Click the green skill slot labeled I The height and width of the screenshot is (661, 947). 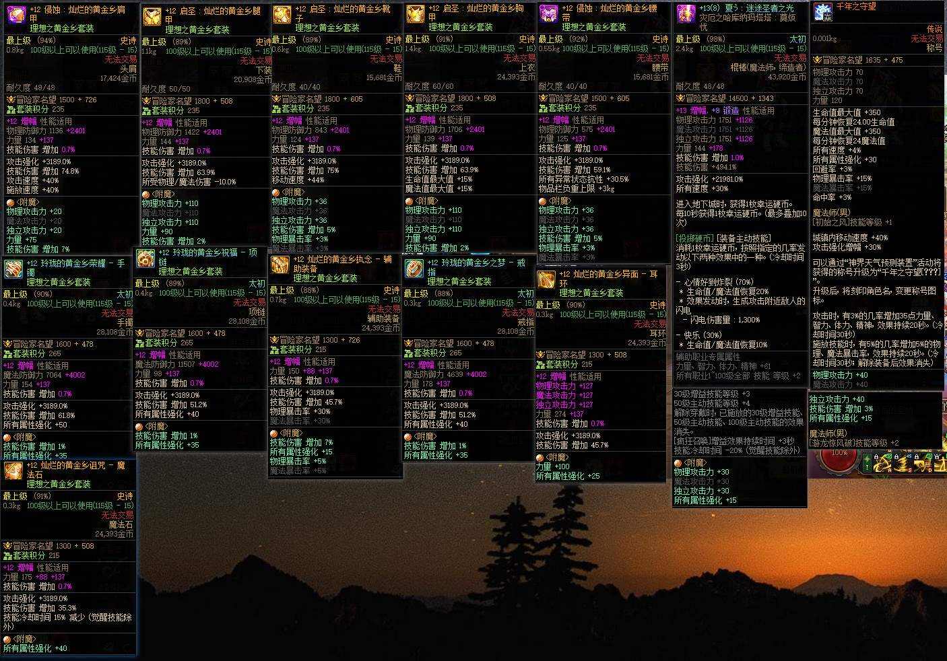(x=867, y=463)
